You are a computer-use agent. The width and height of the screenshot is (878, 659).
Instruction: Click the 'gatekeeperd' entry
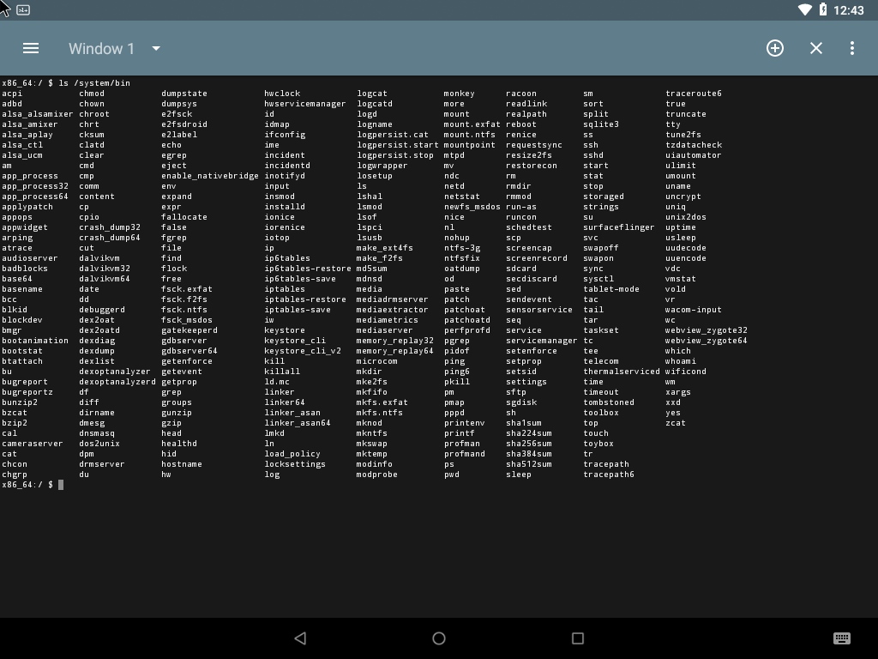coord(189,330)
